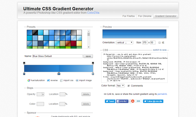Select the right opacity stop above the gradient bar
The height and width of the screenshot is (117, 196).
coord(93,63)
